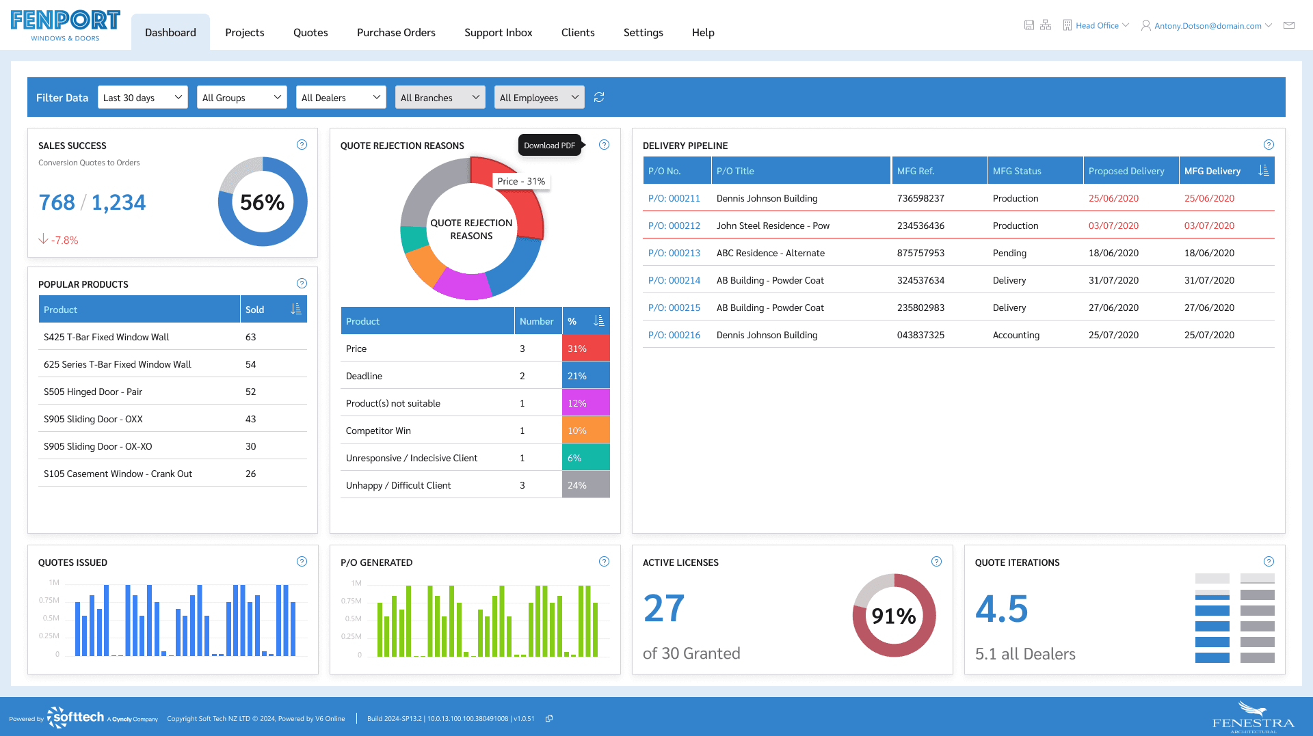Screen dimensions: 1313x736
Task: Click the help icon on Delivery Pipeline panel
Action: 1268,145
